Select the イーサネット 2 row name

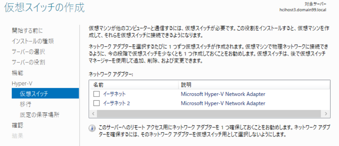(x=116, y=104)
